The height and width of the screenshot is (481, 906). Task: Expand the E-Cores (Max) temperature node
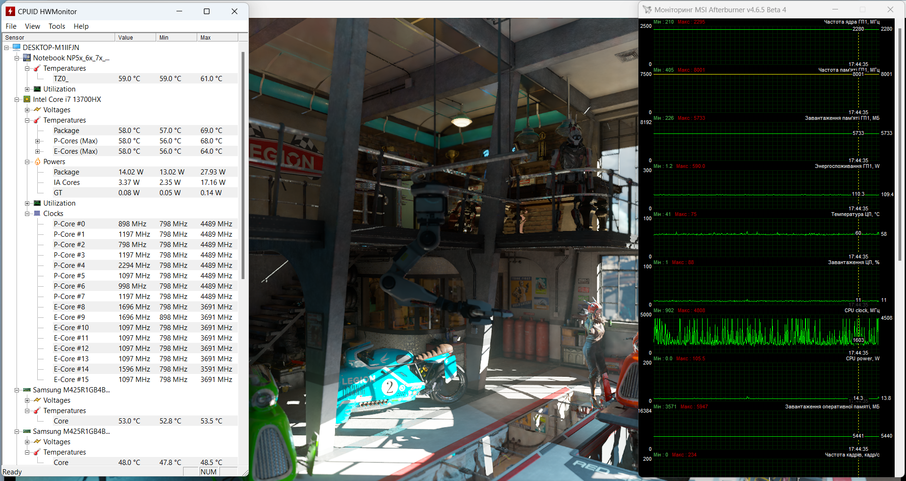(37, 151)
